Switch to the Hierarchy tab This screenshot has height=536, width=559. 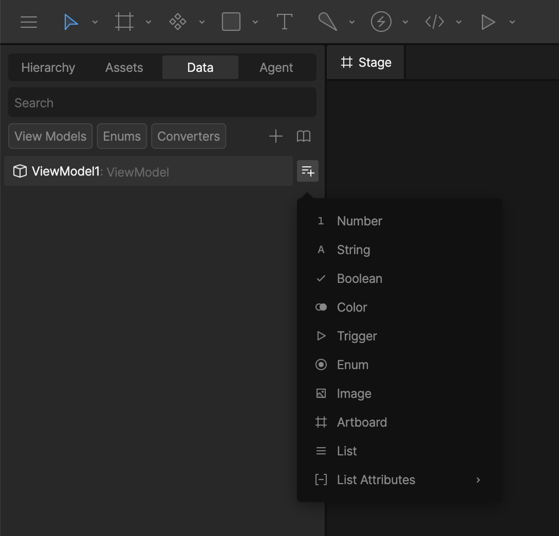[x=48, y=67]
